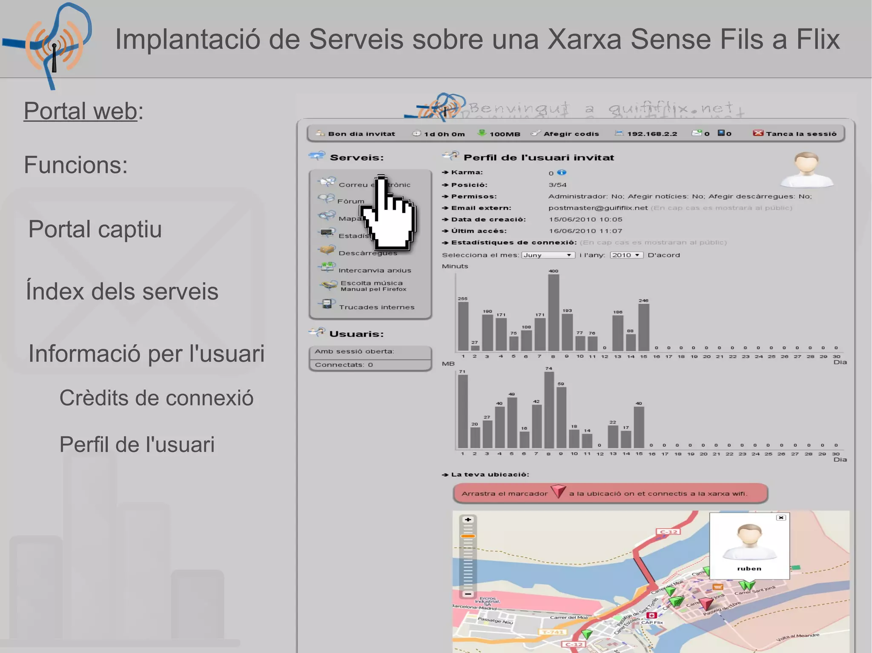Image resolution: width=872 pixels, height=653 pixels.
Task: Click the map zoom-out minus button
Action: [468, 593]
